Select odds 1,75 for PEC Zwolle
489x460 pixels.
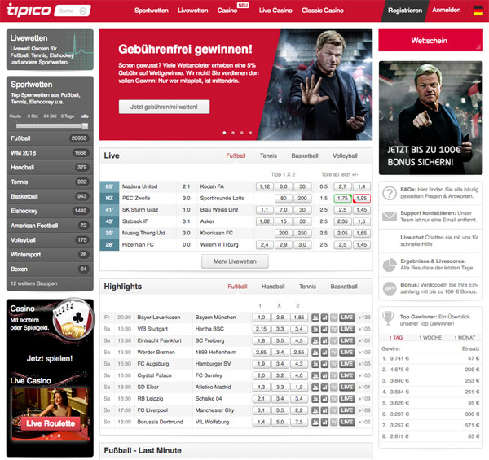click(342, 199)
